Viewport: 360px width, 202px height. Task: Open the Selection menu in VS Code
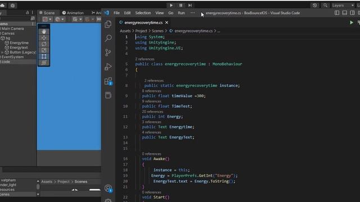click(x=143, y=13)
